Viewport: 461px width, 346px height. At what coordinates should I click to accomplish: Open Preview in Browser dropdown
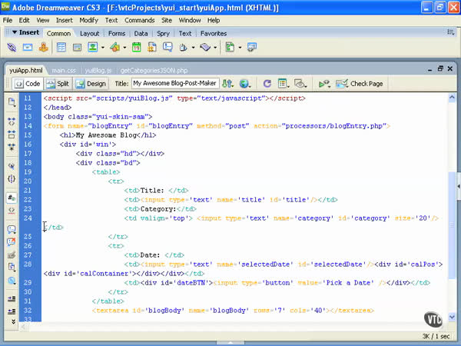point(245,84)
